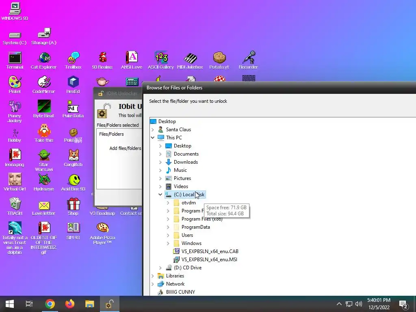Screen dimensions: 416x312
Task: Expand the Users folder node
Action: point(168,235)
